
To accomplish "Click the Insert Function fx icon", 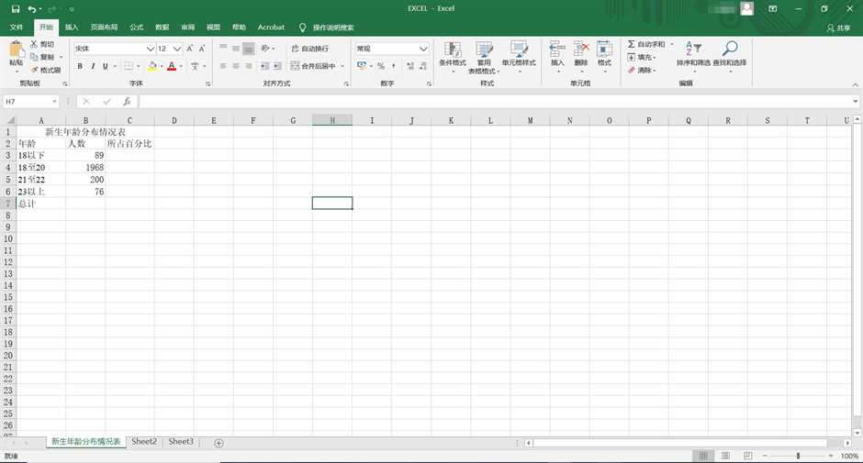I will pos(127,102).
